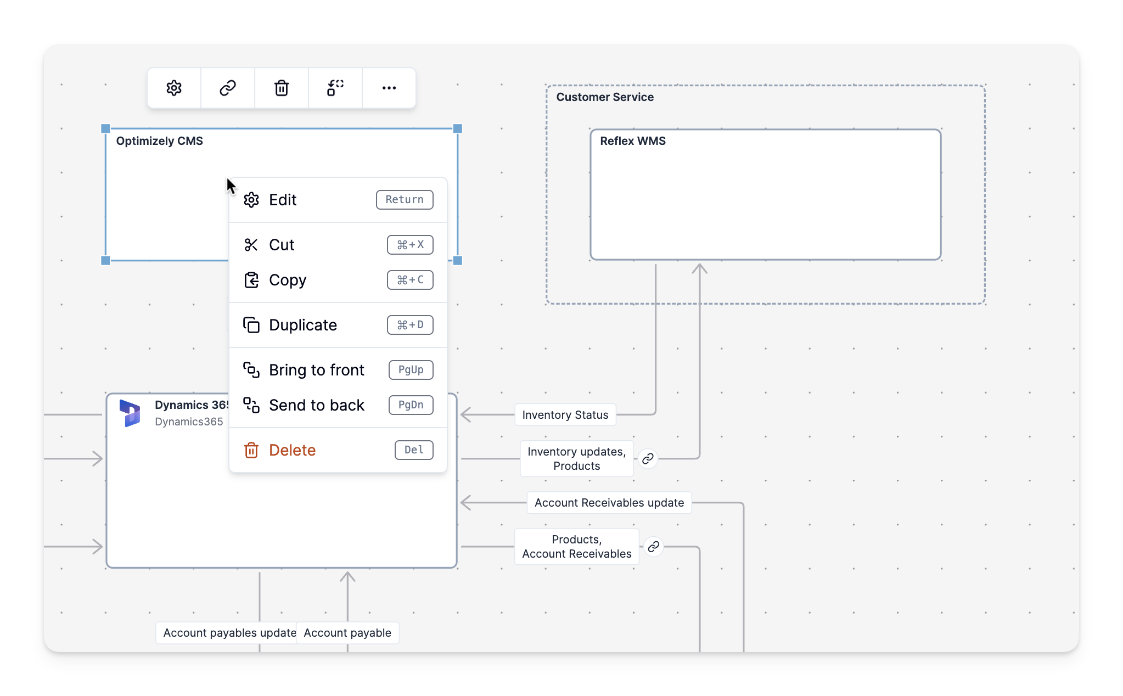Screen dimensions: 1123x696
Task: Click the Dynamics 365 logo icon
Action: [130, 413]
